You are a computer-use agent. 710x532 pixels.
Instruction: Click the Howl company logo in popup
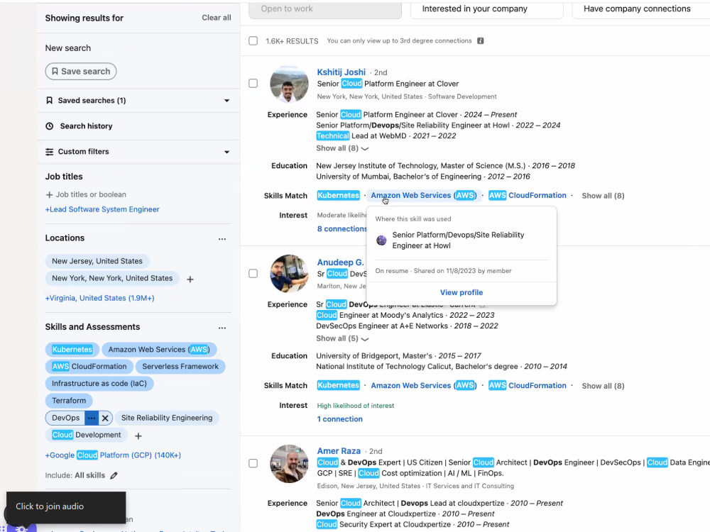[x=382, y=240]
